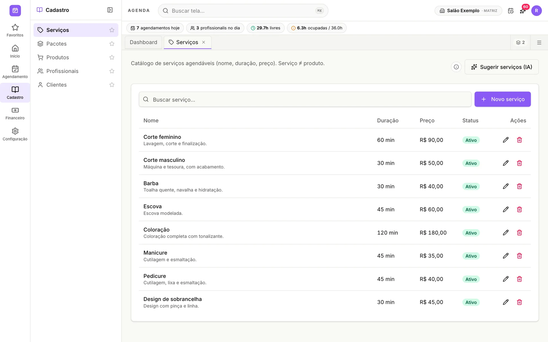548x342 pixels.
Task: Edit the Corte feminino service
Action: click(x=505, y=140)
